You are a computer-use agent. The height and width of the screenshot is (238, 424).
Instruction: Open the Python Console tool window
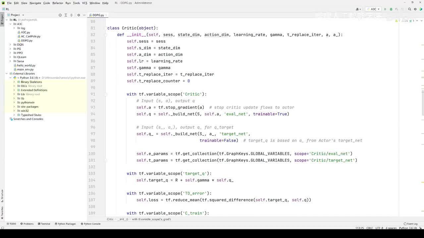tap(90, 224)
